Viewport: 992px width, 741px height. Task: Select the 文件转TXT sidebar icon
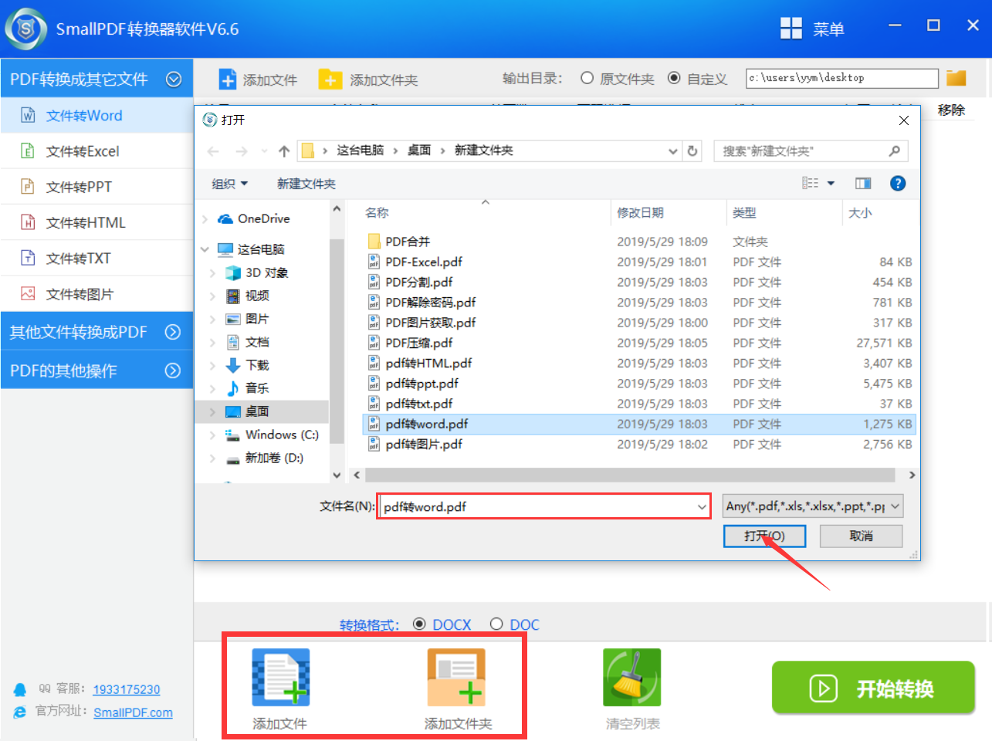[x=28, y=258]
